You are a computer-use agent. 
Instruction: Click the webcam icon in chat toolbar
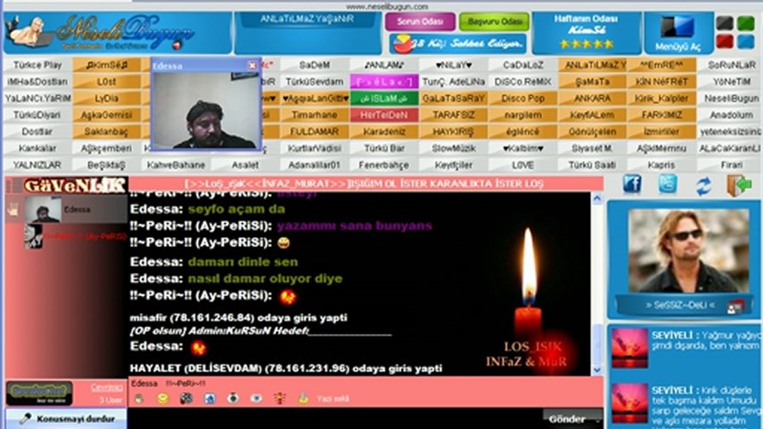coord(233,399)
